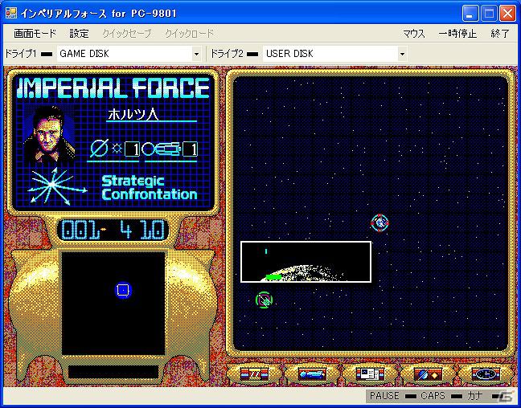Open the 画面モード menu
Viewport: 521px width, 408px height.
point(35,34)
